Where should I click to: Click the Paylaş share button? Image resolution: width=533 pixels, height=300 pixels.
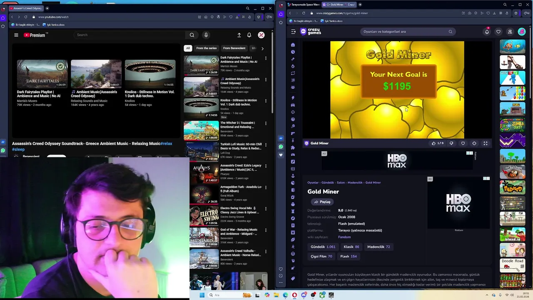pos(322,202)
